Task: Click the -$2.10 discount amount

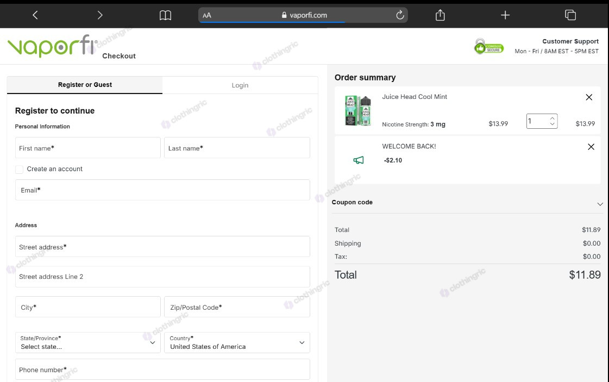Action: [393, 160]
